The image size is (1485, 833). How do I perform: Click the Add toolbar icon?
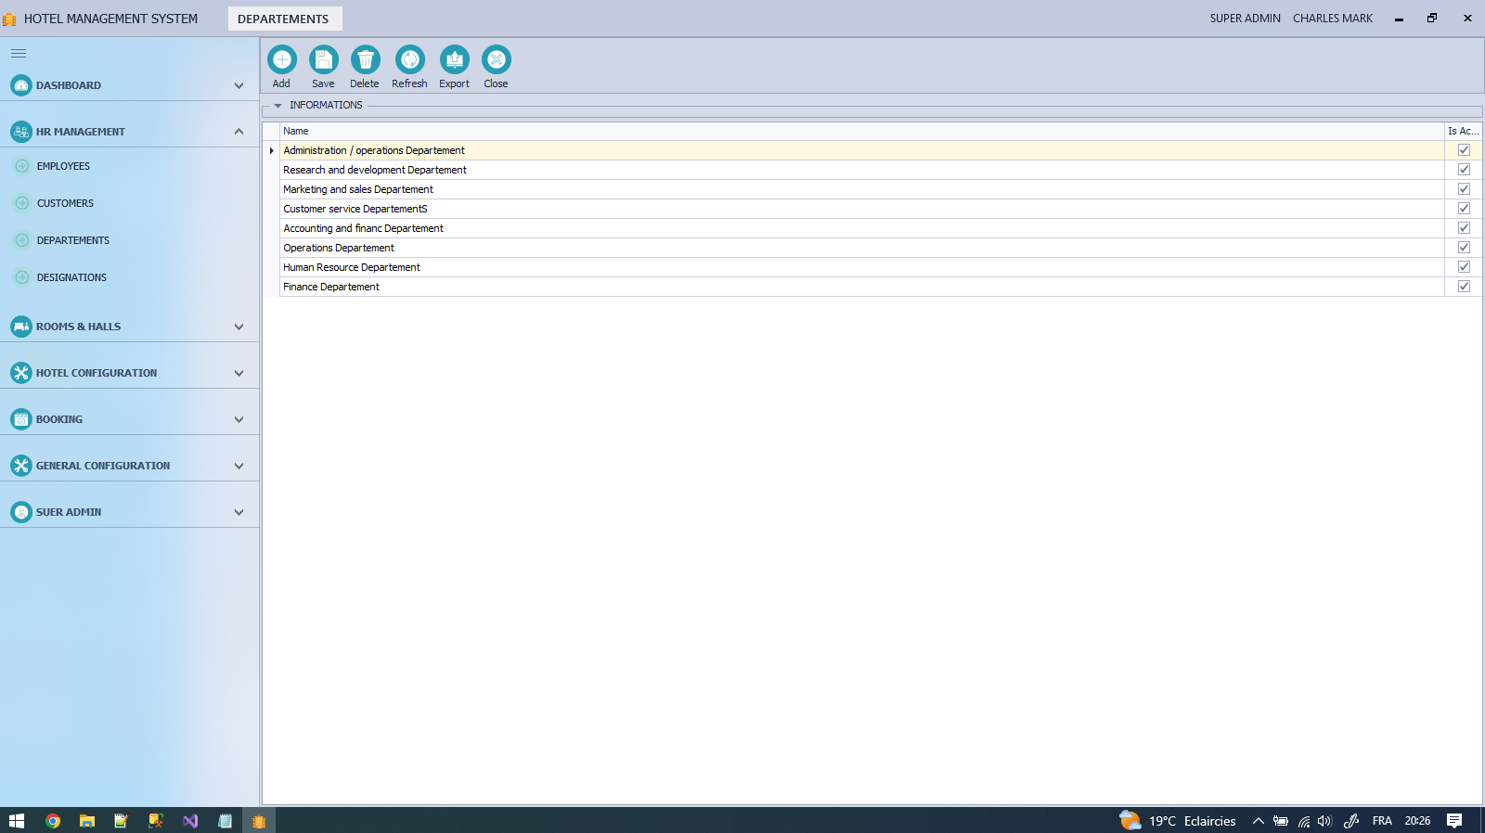coord(282,59)
